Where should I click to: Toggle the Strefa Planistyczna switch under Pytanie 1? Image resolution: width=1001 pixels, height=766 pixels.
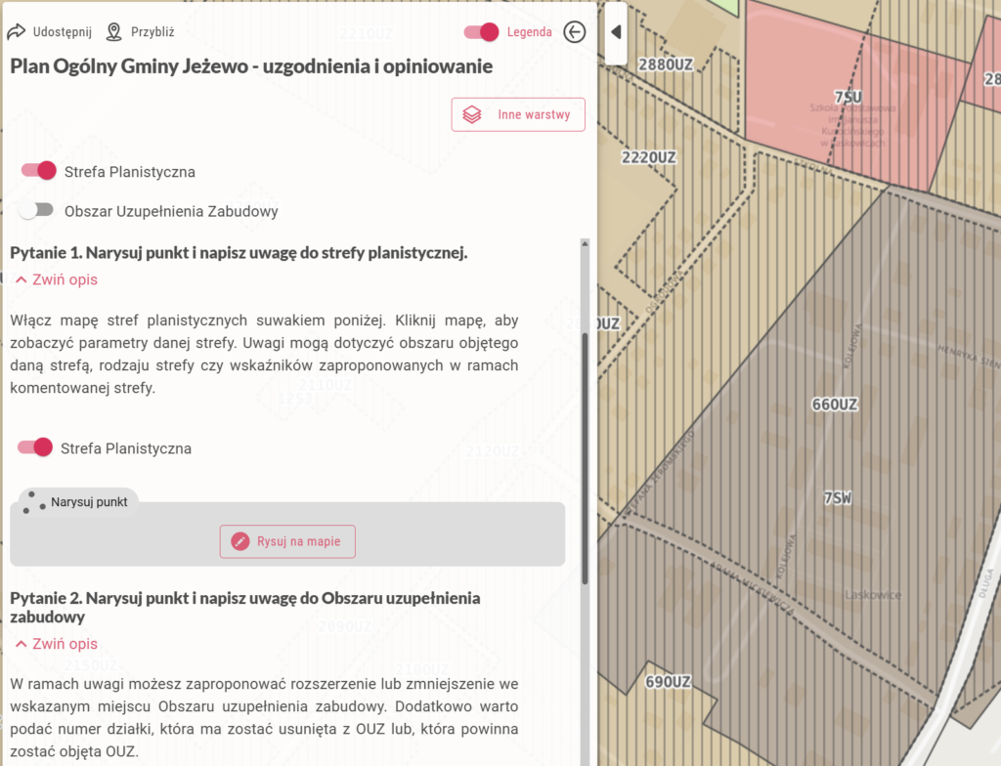pyautogui.click(x=35, y=447)
